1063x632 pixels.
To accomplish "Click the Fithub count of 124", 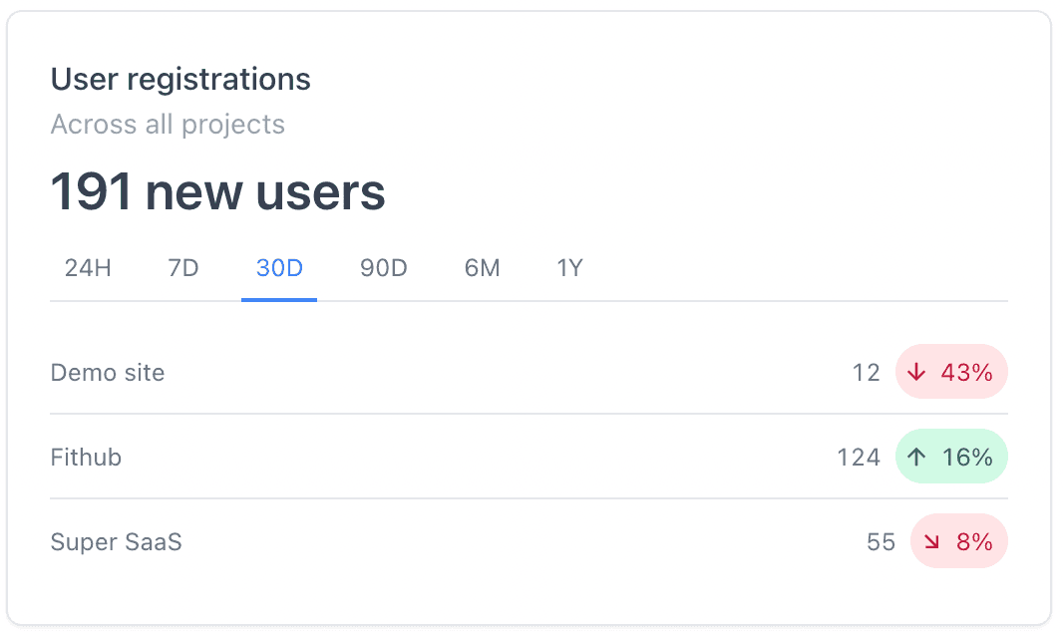I will tap(859, 458).
